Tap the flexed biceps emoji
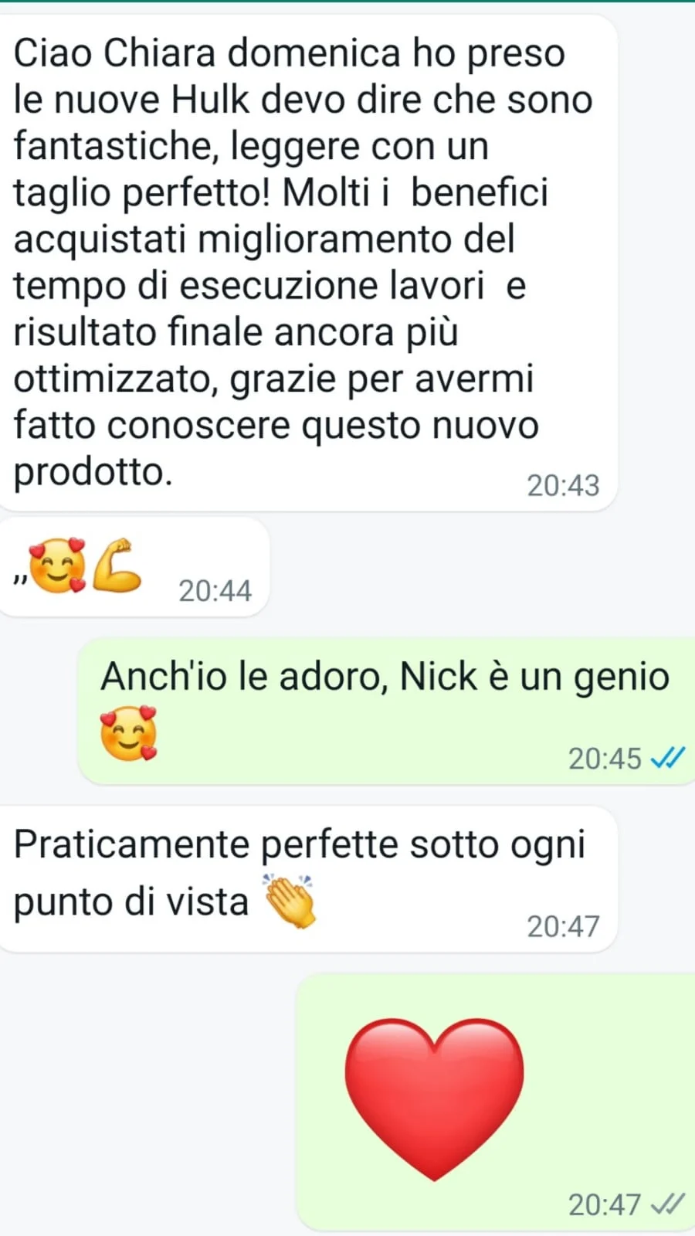This screenshot has width=695, height=1236. [x=117, y=565]
